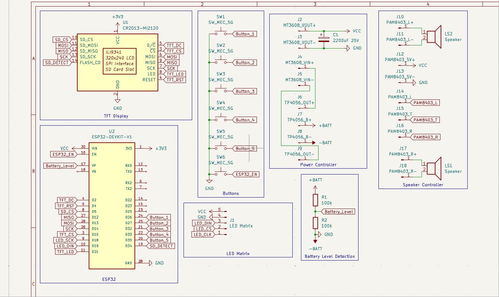Click the 'Battery Level Detection' section title
This screenshot has width=499, height=297.
[330, 256]
